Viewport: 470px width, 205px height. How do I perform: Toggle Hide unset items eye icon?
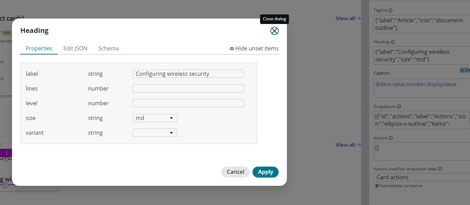click(232, 49)
